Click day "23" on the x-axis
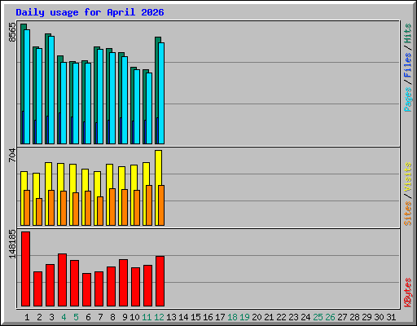The height and width of the screenshot is (326, 417). click(x=293, y=317)
